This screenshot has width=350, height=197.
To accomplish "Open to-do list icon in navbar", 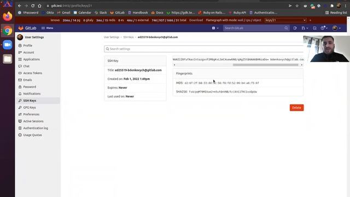I will 315,28.
